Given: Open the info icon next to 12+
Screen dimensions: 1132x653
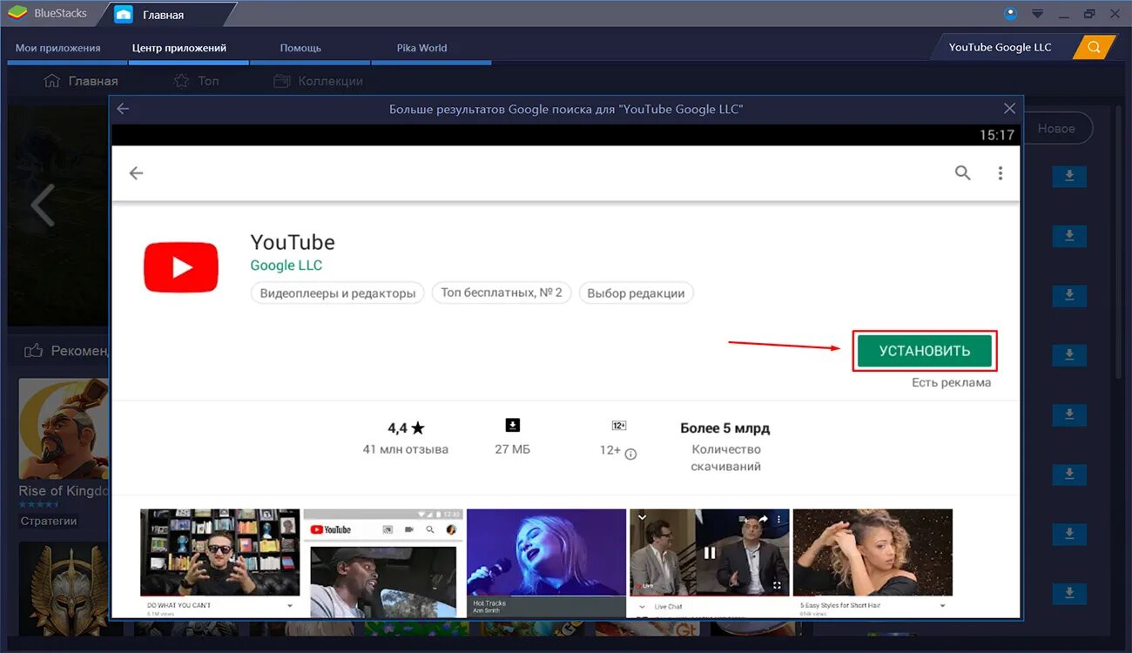Looking at the screenshot, I should pos(631,454).
